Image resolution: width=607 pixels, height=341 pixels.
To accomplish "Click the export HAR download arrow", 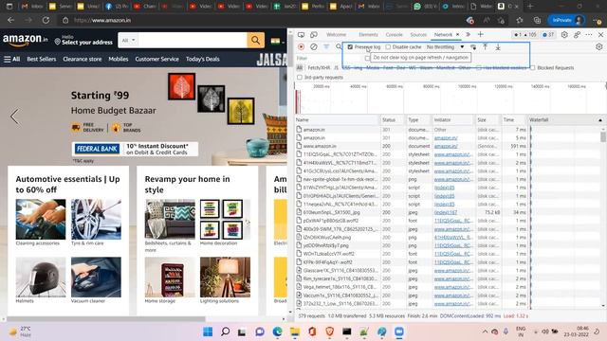I will pyautogui.click(x=498, y=46).
